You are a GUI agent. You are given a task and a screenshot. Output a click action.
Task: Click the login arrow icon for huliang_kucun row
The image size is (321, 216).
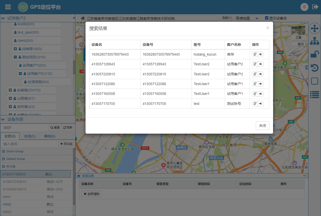point(261,54)
